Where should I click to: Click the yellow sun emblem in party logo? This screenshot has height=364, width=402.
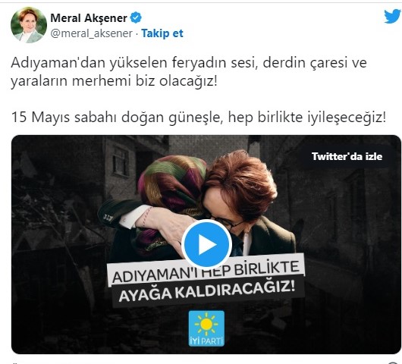click(x=206, y=324)
